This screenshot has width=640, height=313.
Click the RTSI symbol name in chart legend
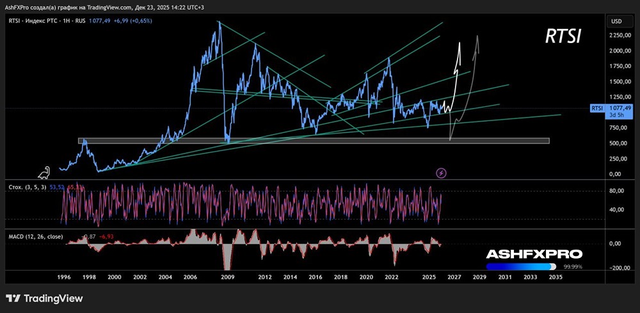(x=14, y=20)
